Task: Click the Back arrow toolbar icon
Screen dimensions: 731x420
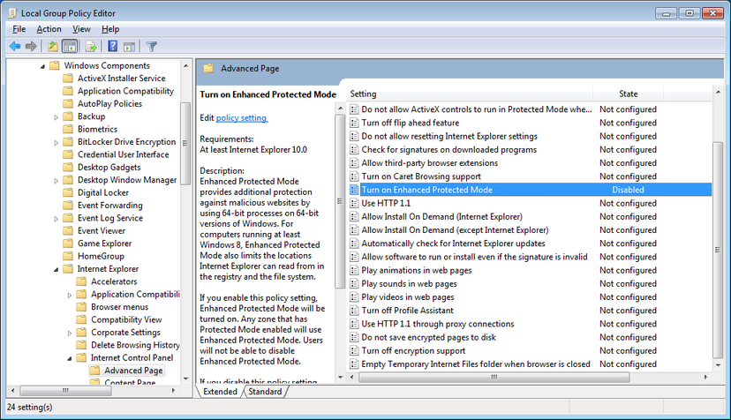Action: click(15, 46)
